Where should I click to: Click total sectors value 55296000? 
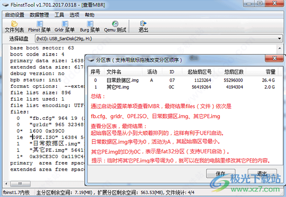233,80
